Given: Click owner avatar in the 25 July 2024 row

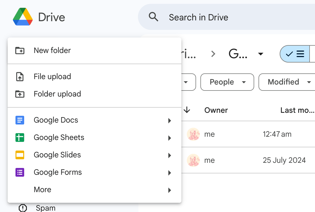Looking at the screenshot, I should [x=193, y=160].
